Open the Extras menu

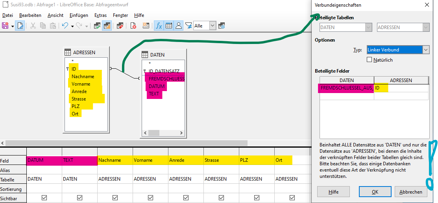click(101, 15)
